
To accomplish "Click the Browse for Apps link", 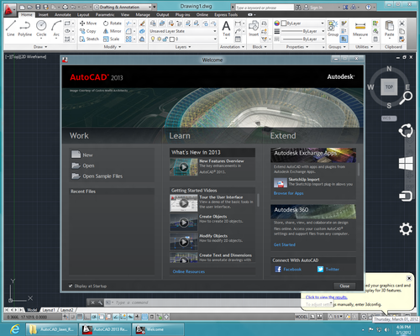I will (x=288, y=193).
